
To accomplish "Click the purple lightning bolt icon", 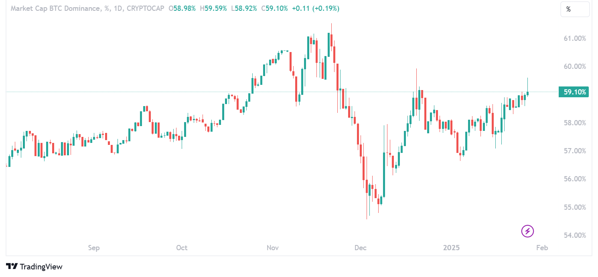I will 527,231.
